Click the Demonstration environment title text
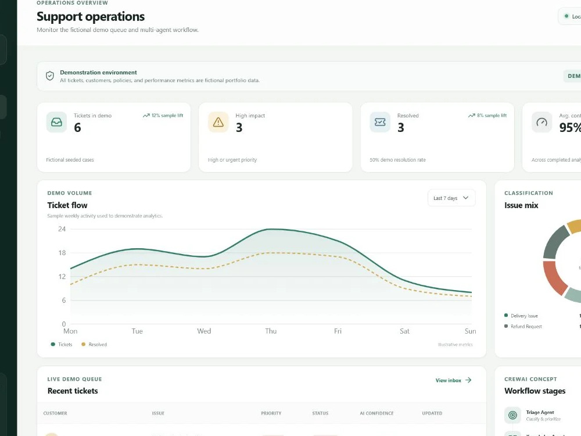Screen dimensions: 581x436 (99, 72)
